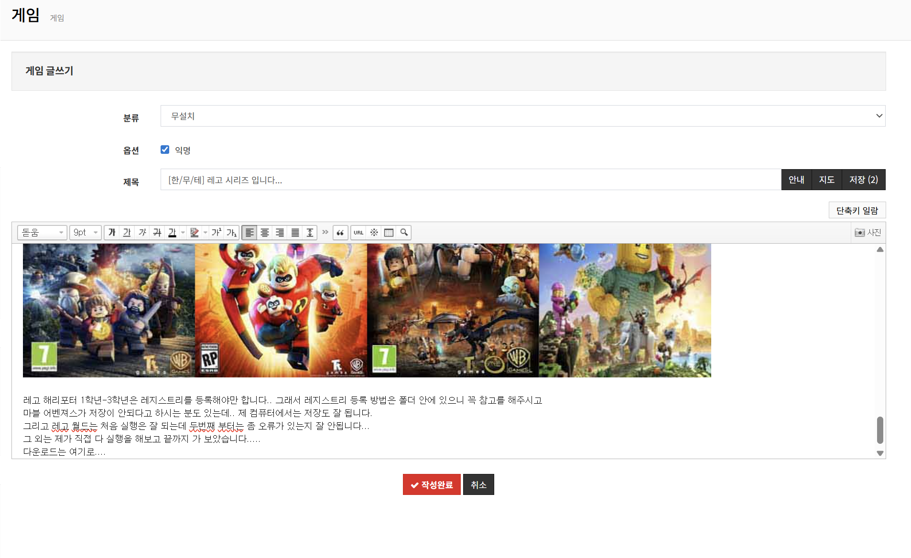
Task: Click the 안내 guide tab
Action: pyautogui.click(x=796, y=180)
